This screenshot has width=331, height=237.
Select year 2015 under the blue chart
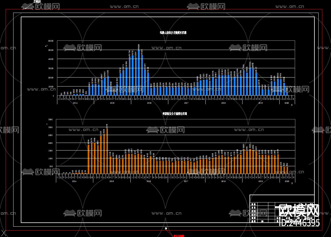tap(112, 103)
